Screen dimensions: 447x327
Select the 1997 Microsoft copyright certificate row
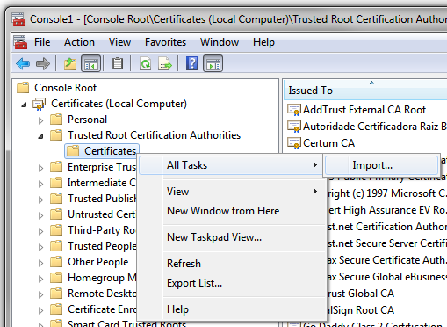[x=387, y=193]
